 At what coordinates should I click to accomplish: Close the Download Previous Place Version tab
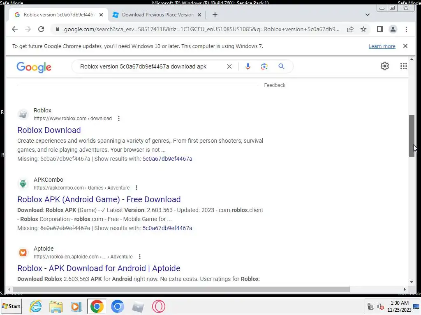click(199, 15)
